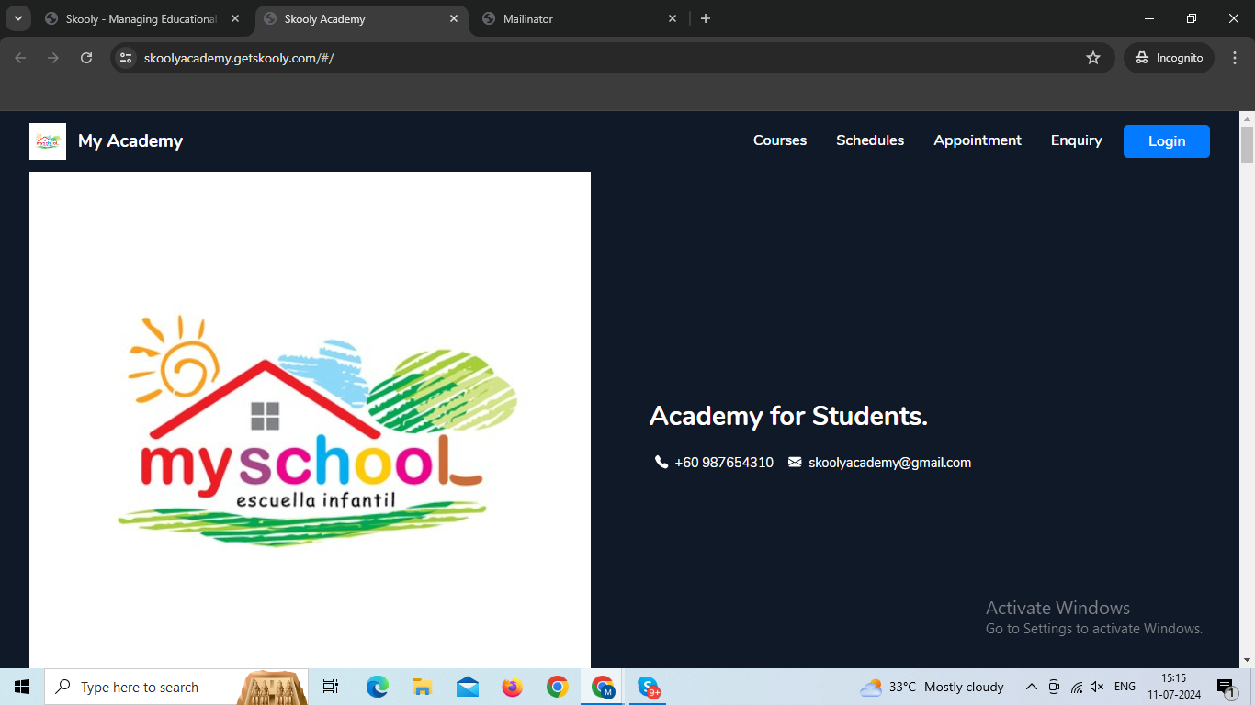Open the site information icon in address bar
The height and width of the screenshot is (705, 1255).
(x=127, y=58)
